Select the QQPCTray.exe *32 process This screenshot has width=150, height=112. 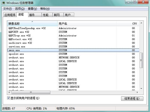tap(73, 36)
